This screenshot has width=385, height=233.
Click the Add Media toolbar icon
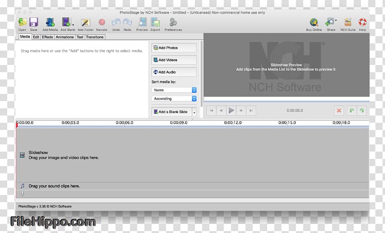coord(50,24)
